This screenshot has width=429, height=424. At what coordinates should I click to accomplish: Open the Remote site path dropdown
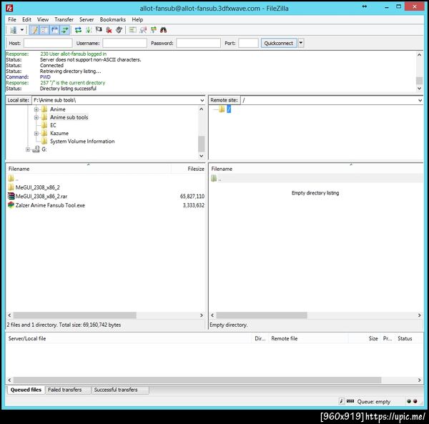420,100
